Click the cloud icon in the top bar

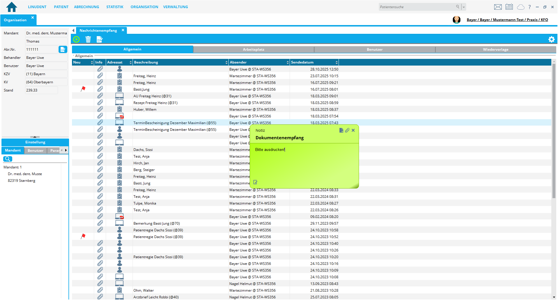520,7
